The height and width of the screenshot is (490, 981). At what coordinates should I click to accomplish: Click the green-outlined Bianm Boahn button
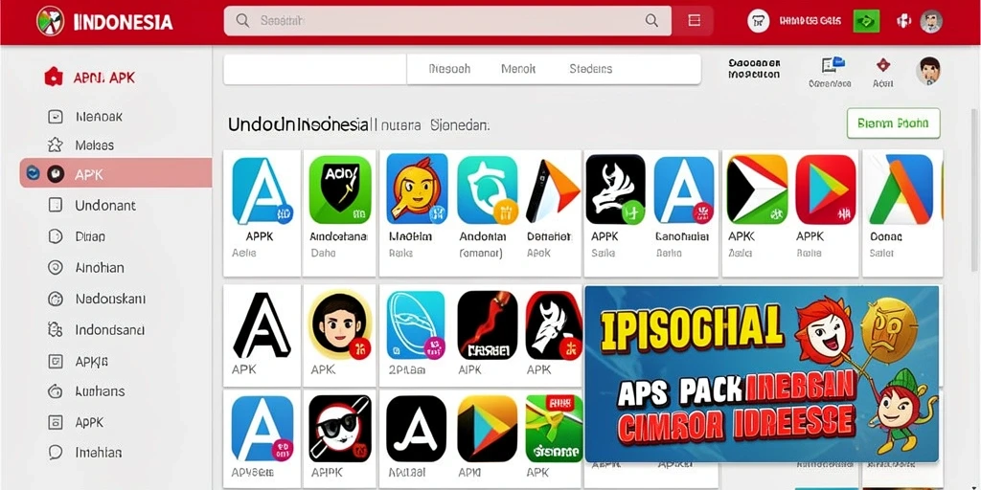(894, 123)
